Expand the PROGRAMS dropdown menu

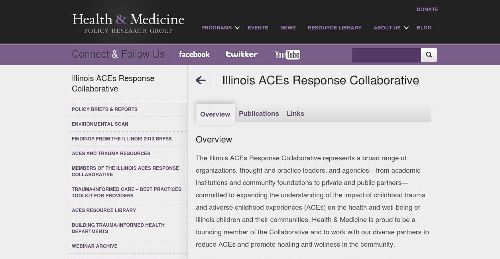(x=217, y=28)
